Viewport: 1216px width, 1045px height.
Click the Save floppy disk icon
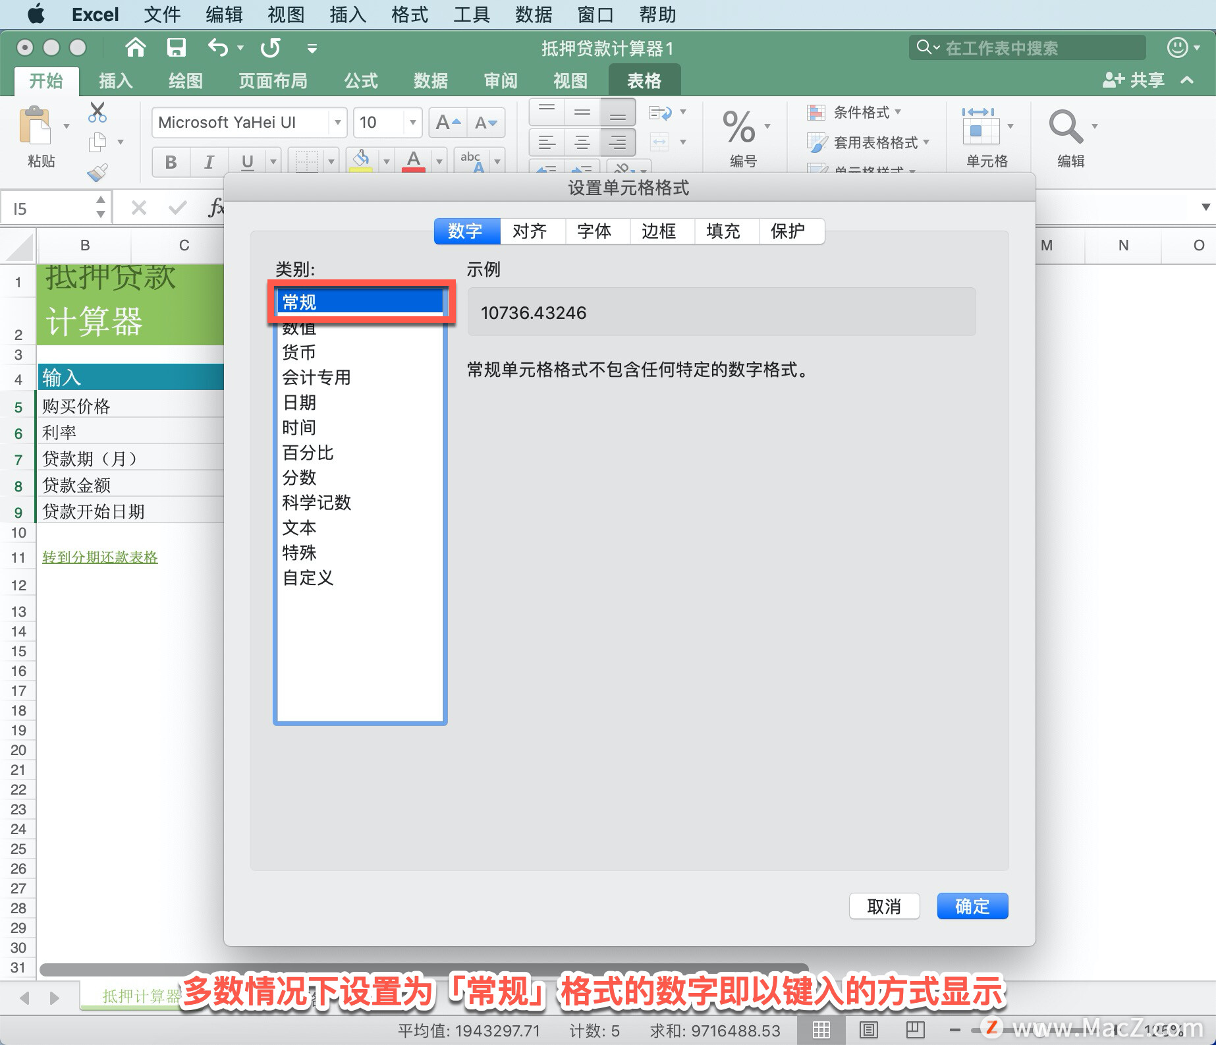pyautogui.click(x=176, y=47)
